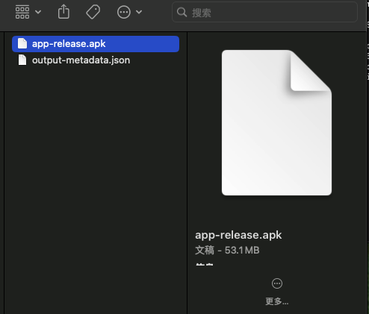The image size is (369, 314).
Task: Click the document icon beside output-metadata.json
Action: click(x=22, y=60)
